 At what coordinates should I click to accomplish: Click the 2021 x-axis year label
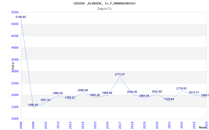tap(169, 125)
